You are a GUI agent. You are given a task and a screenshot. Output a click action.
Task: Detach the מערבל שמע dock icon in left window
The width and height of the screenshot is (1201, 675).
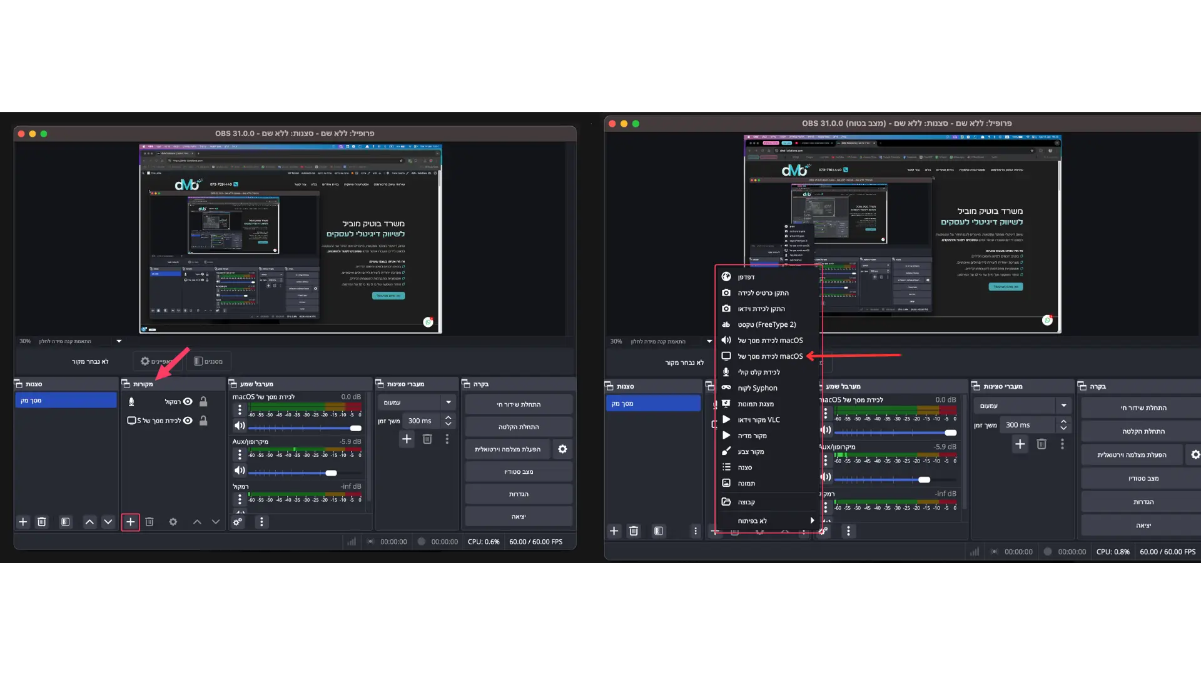pyautogui.click(x=233, y=384)
